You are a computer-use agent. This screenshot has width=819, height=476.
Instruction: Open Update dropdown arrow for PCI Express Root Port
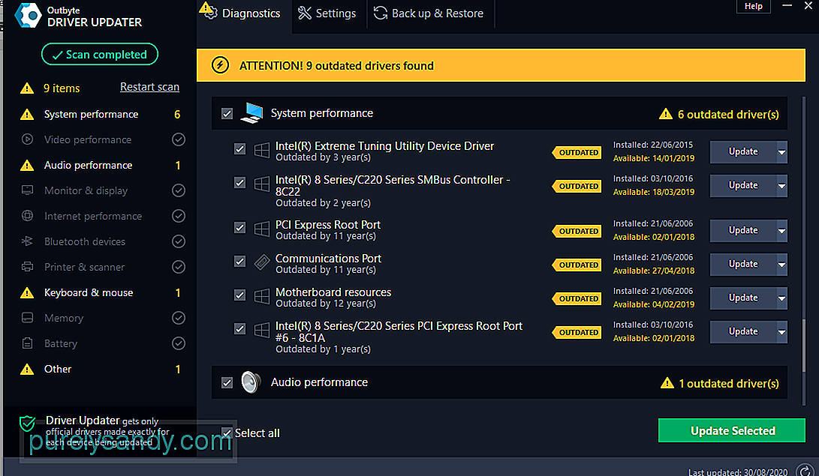coord(782,231)
